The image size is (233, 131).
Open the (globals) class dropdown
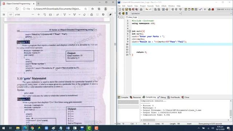(x=156, y=13)
